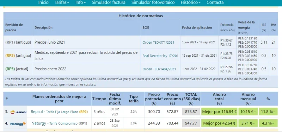Open Repsol Tarifa Fija Largo Plazo plan

tap(59, 112)
